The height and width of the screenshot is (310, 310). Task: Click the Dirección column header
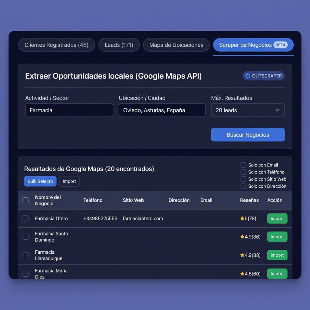pyautogui.click(x=179, y=200)
